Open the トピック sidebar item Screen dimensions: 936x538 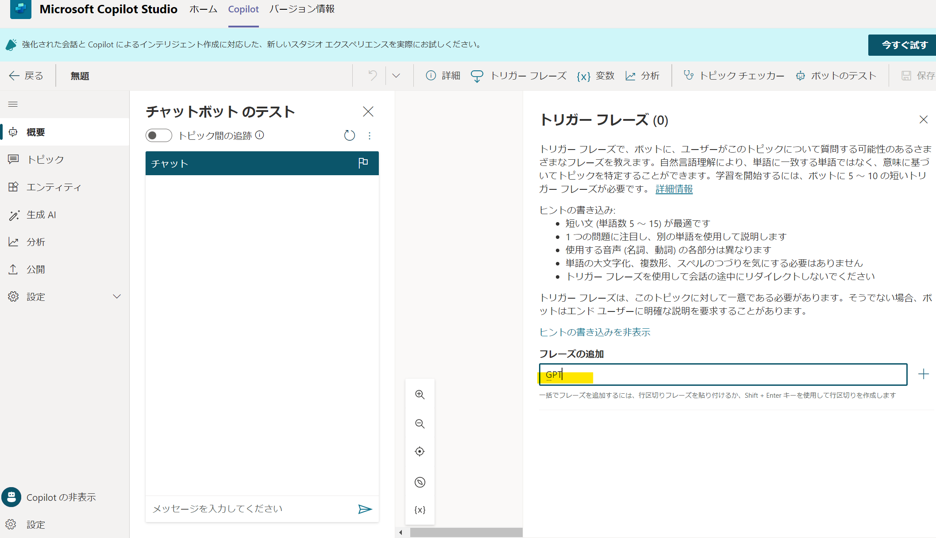(x=45, y=160)
